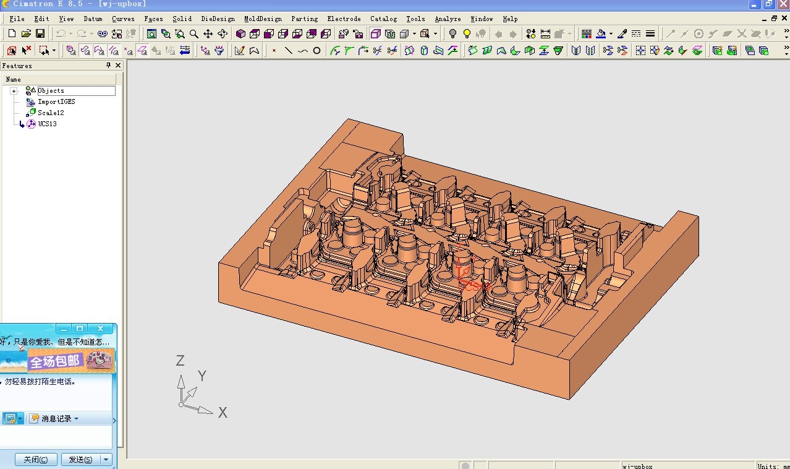The height and width of the screenshot is (469, 790).
Task: Click the fuel-filler paint bucket color icon
Action: pos(601,33)
